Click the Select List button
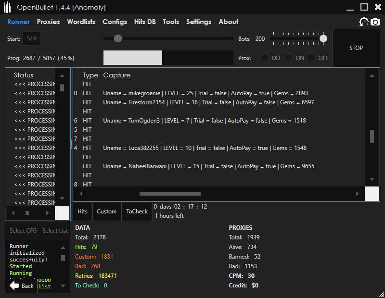 point(55,231)
